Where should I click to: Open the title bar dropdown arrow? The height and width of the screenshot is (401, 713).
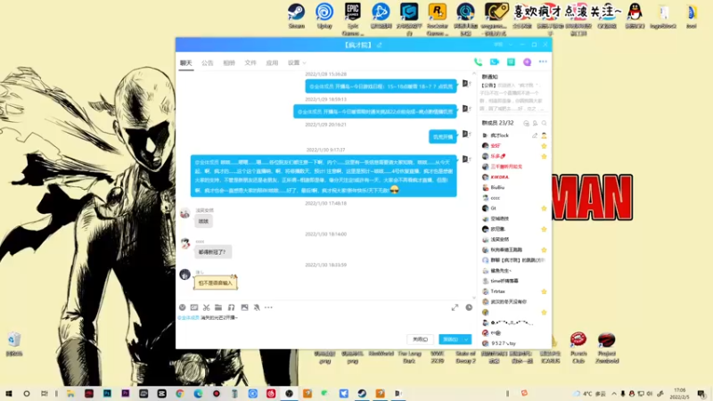(511, 45)
